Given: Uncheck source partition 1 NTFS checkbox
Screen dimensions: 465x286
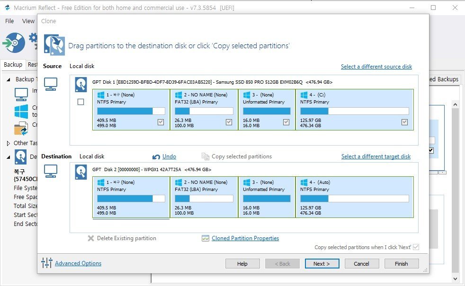Looking at the screenshot, I should click(x=161, y=122).
